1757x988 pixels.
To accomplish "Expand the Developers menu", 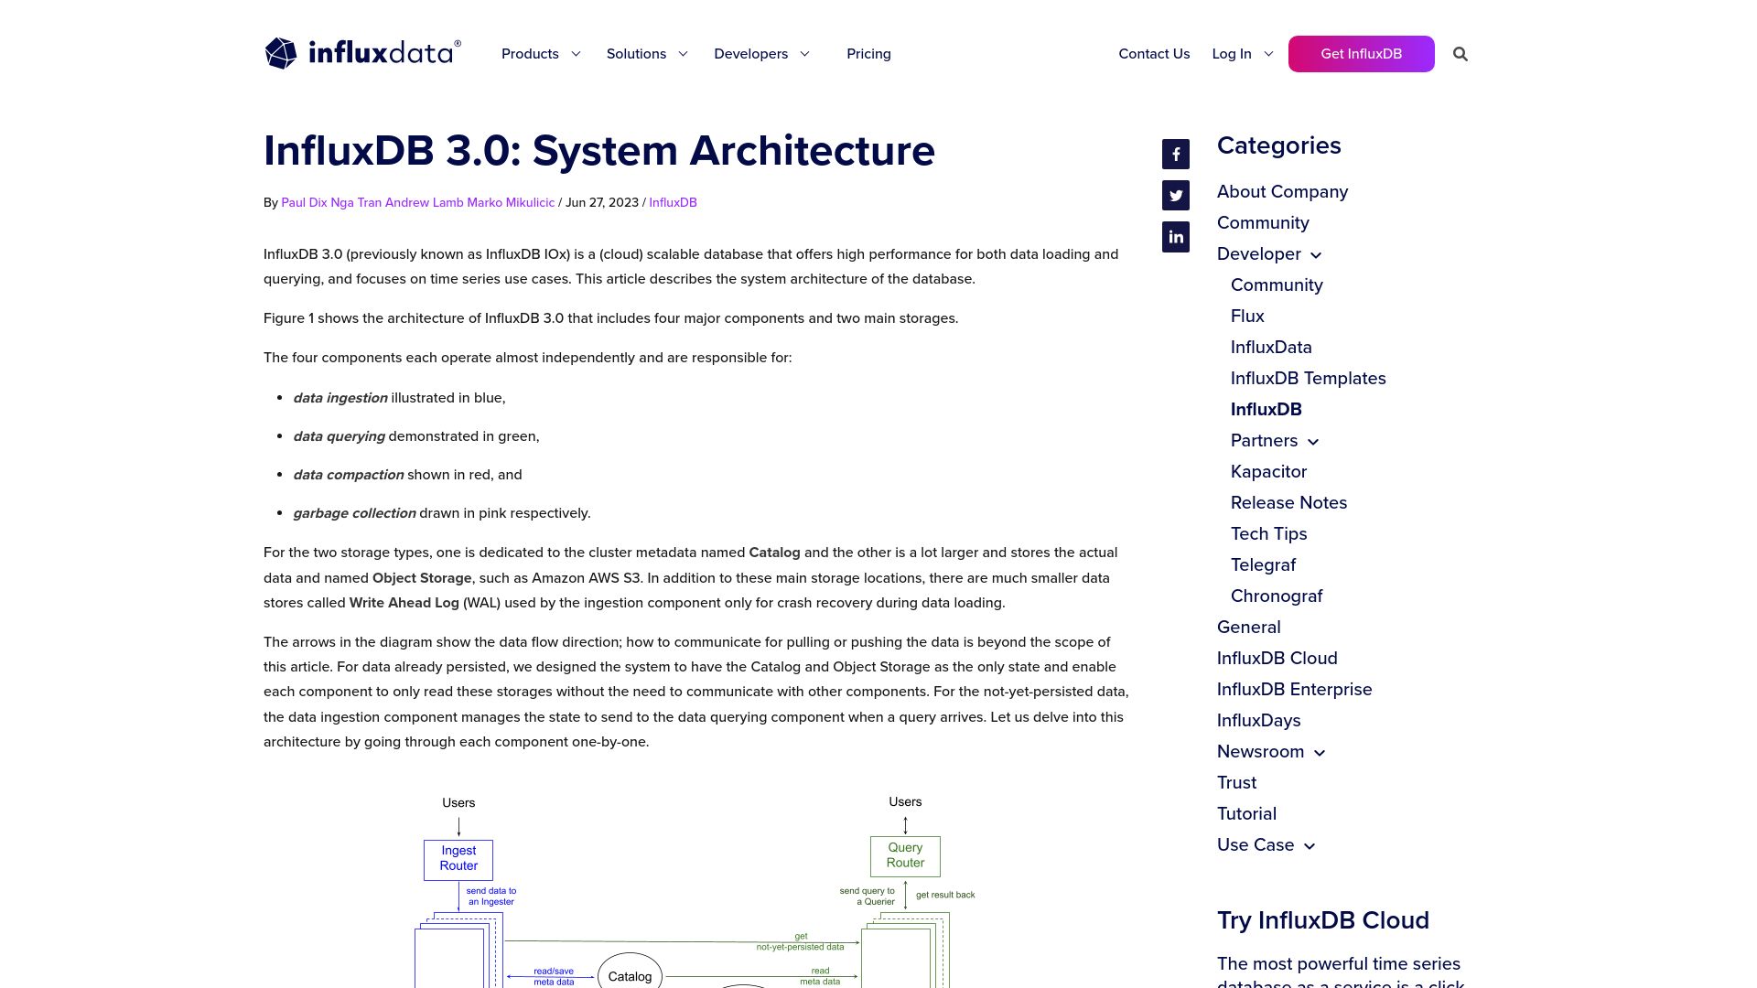I will pyautogui.click(x=761, y=54).
